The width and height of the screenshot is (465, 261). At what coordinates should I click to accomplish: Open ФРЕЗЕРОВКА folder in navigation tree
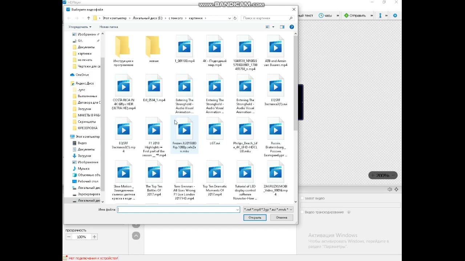point(87,128)
